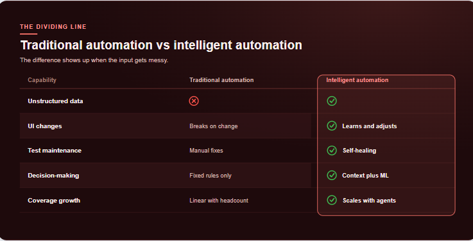Select the Capability column header
This screenshot has width=473, height=241.
[42, 80]
